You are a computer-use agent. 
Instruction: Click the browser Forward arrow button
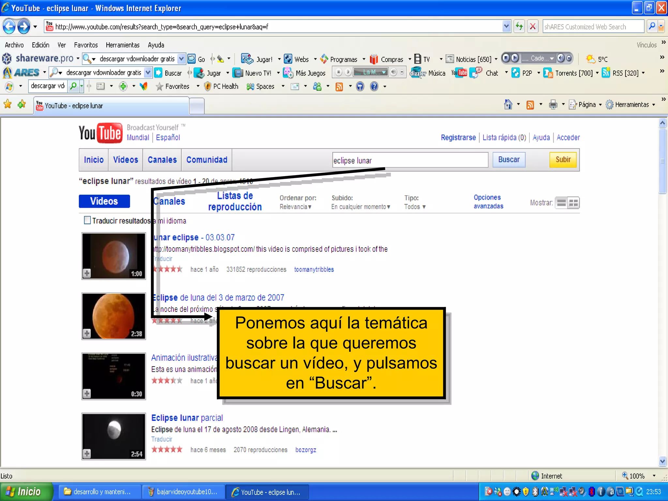click(23, 26)
